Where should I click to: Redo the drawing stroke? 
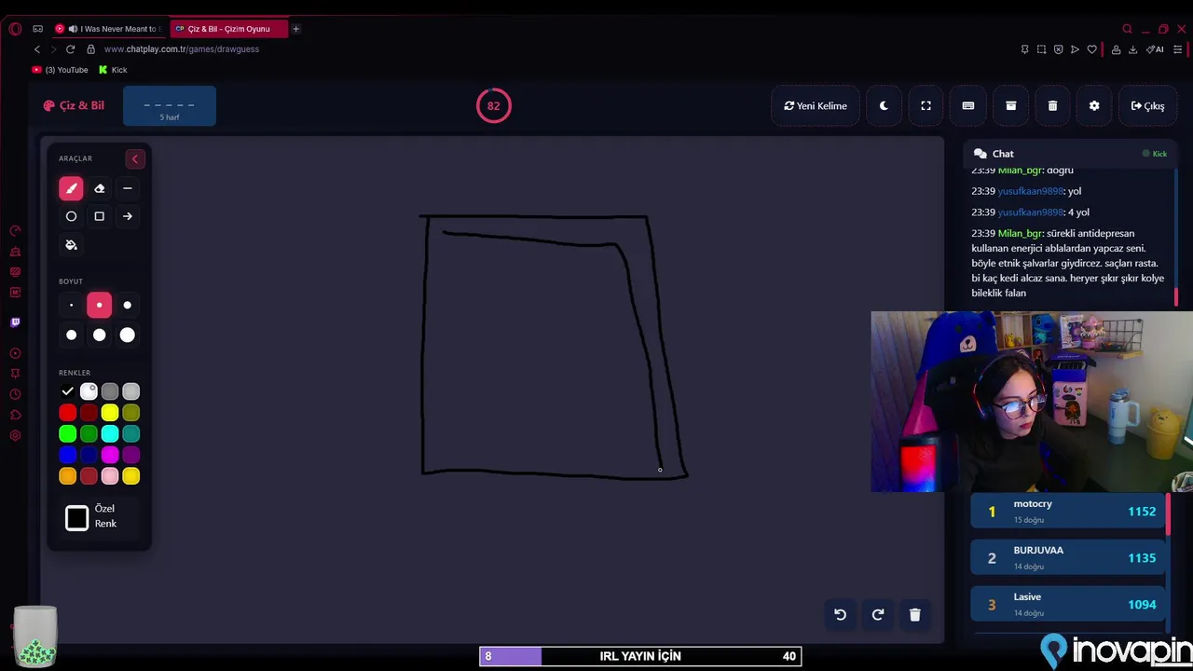click(877, 614)
